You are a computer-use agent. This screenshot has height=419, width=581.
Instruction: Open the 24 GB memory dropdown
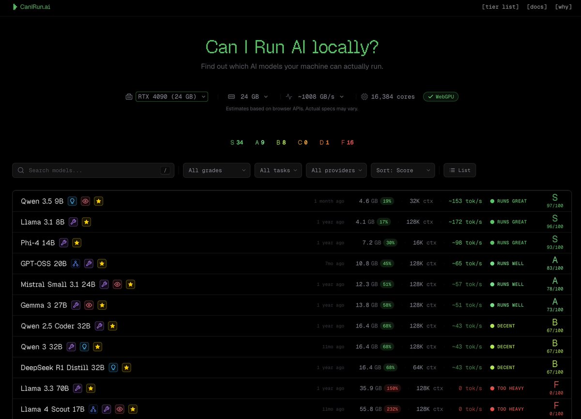point(254,97)
